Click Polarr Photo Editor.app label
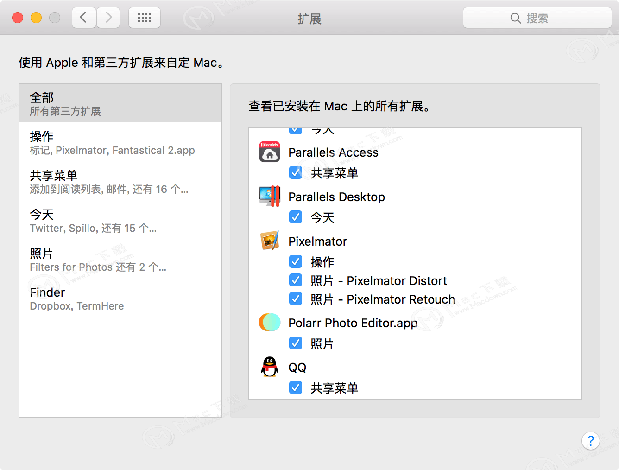The image size is (619, 470). pyautogui.click(x=353, y=323)
